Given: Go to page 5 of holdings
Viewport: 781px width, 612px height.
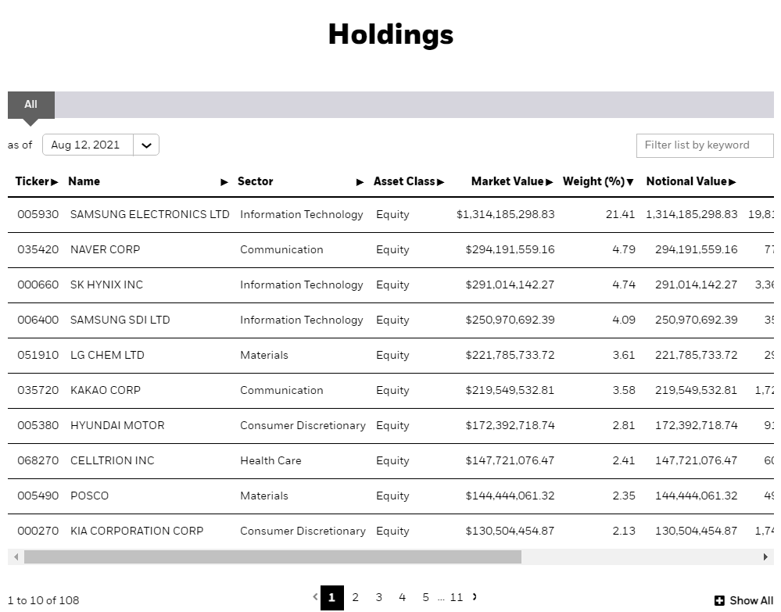Looking at the screenshot, I should 425,598.
